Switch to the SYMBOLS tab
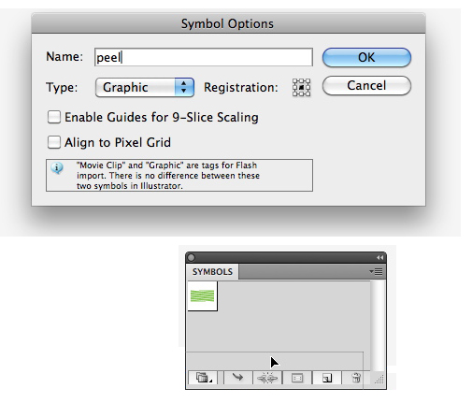Image resolution: width=472 pixels, height=417 pixels. point(212,272)
